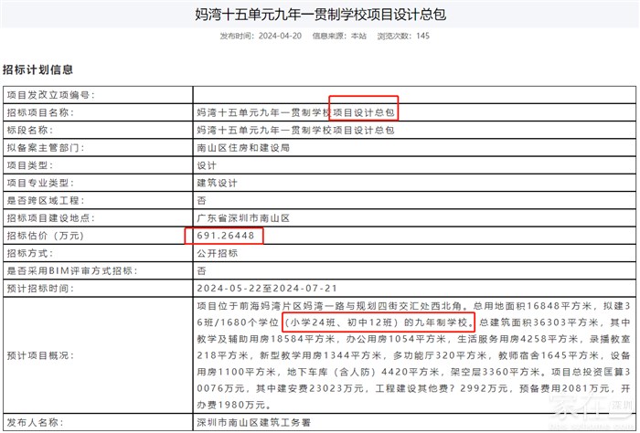Select the 招标计划信息 section heading

(37, 69)
